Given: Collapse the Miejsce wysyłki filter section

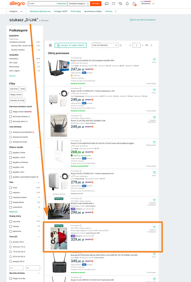Looking at the screenshot, I should coord(38,147).
